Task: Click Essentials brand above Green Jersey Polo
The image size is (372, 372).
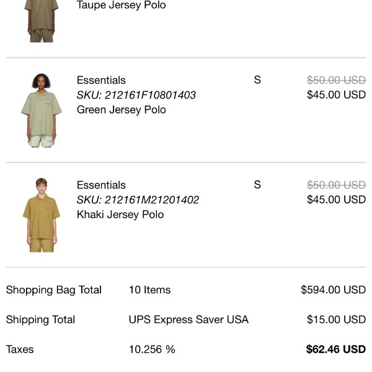Action: click(101, 80)
